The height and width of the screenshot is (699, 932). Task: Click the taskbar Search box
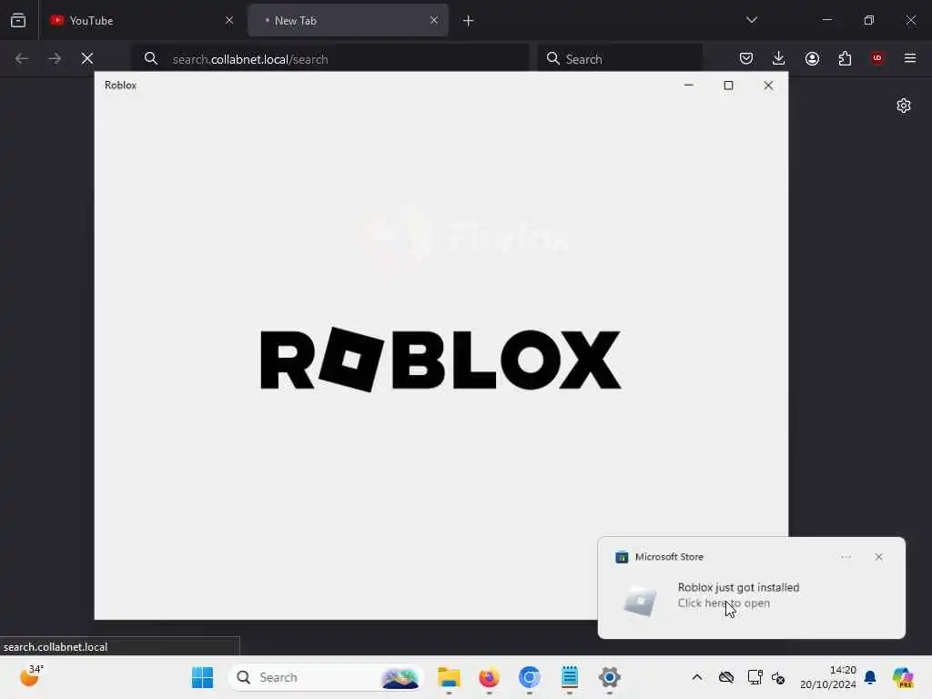(326, 677)
